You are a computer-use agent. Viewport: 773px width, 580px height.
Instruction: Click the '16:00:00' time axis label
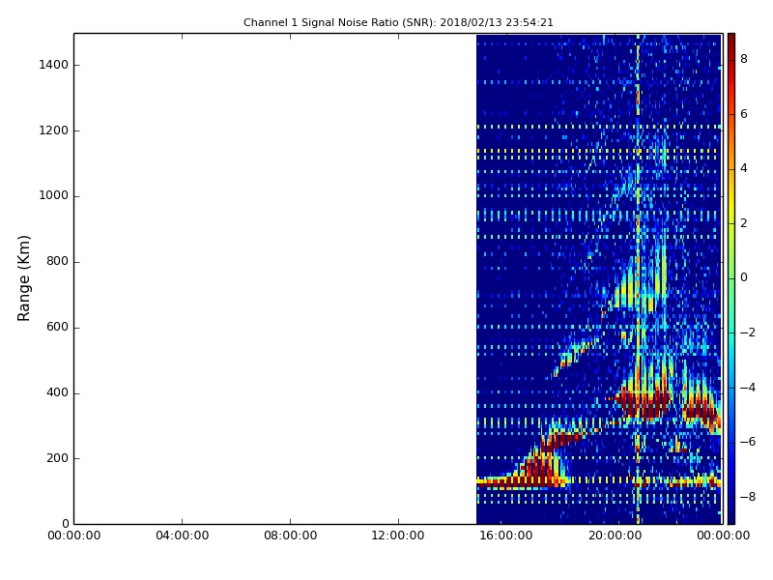506,536
